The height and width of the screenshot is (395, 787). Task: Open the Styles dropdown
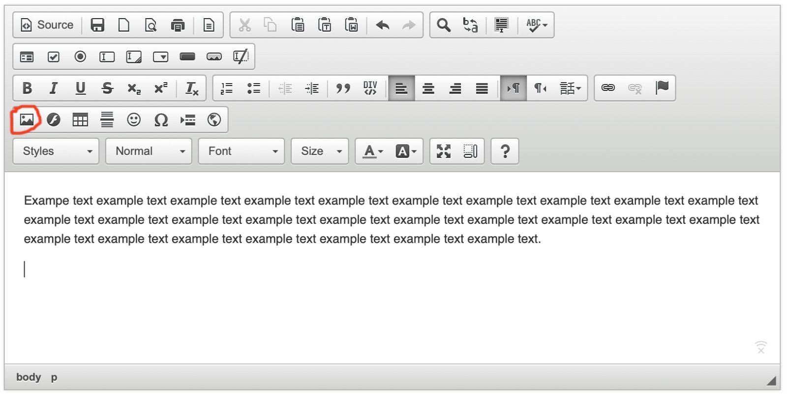click(x=56, y=151)
